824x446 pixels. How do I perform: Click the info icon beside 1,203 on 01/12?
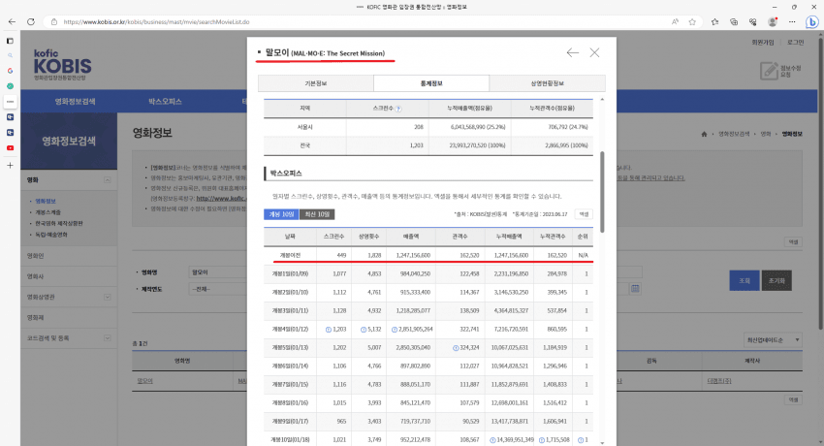coord(329,330)
